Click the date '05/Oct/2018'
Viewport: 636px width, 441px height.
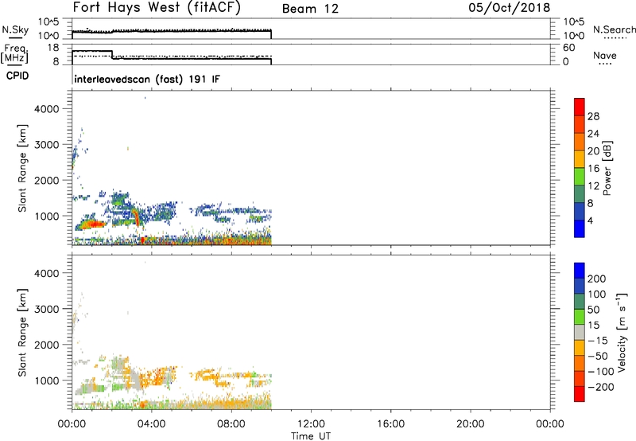509,8
